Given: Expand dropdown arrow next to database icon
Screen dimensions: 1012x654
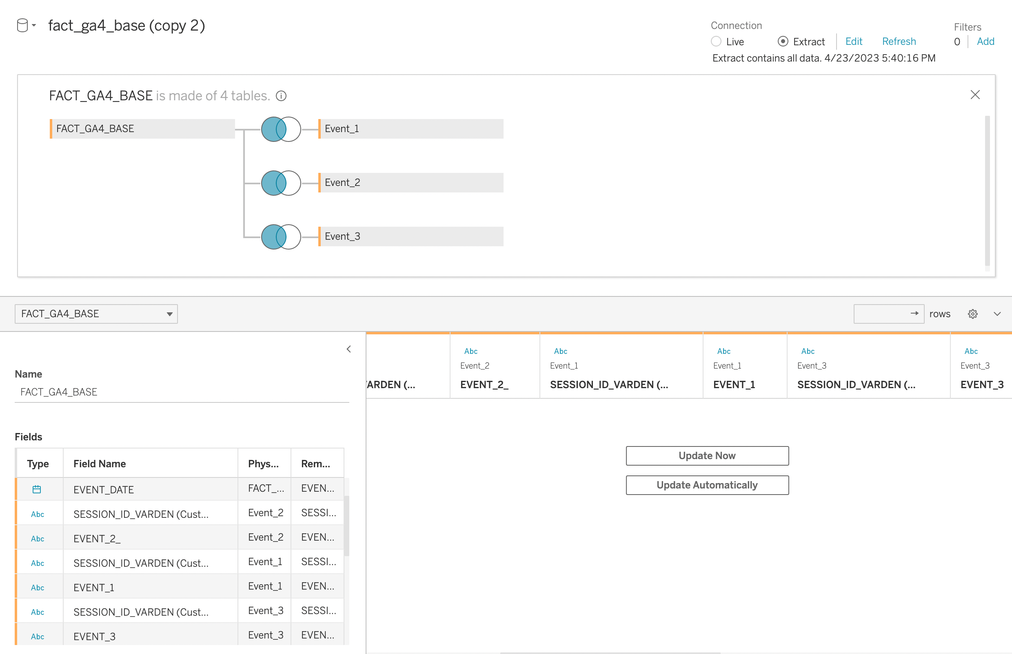Looking at the screenshot, I should point(34,25).
